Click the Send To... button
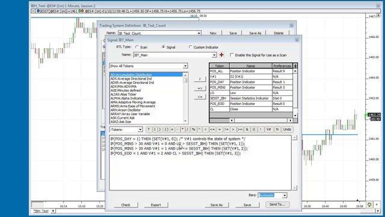 click(277, 204)
